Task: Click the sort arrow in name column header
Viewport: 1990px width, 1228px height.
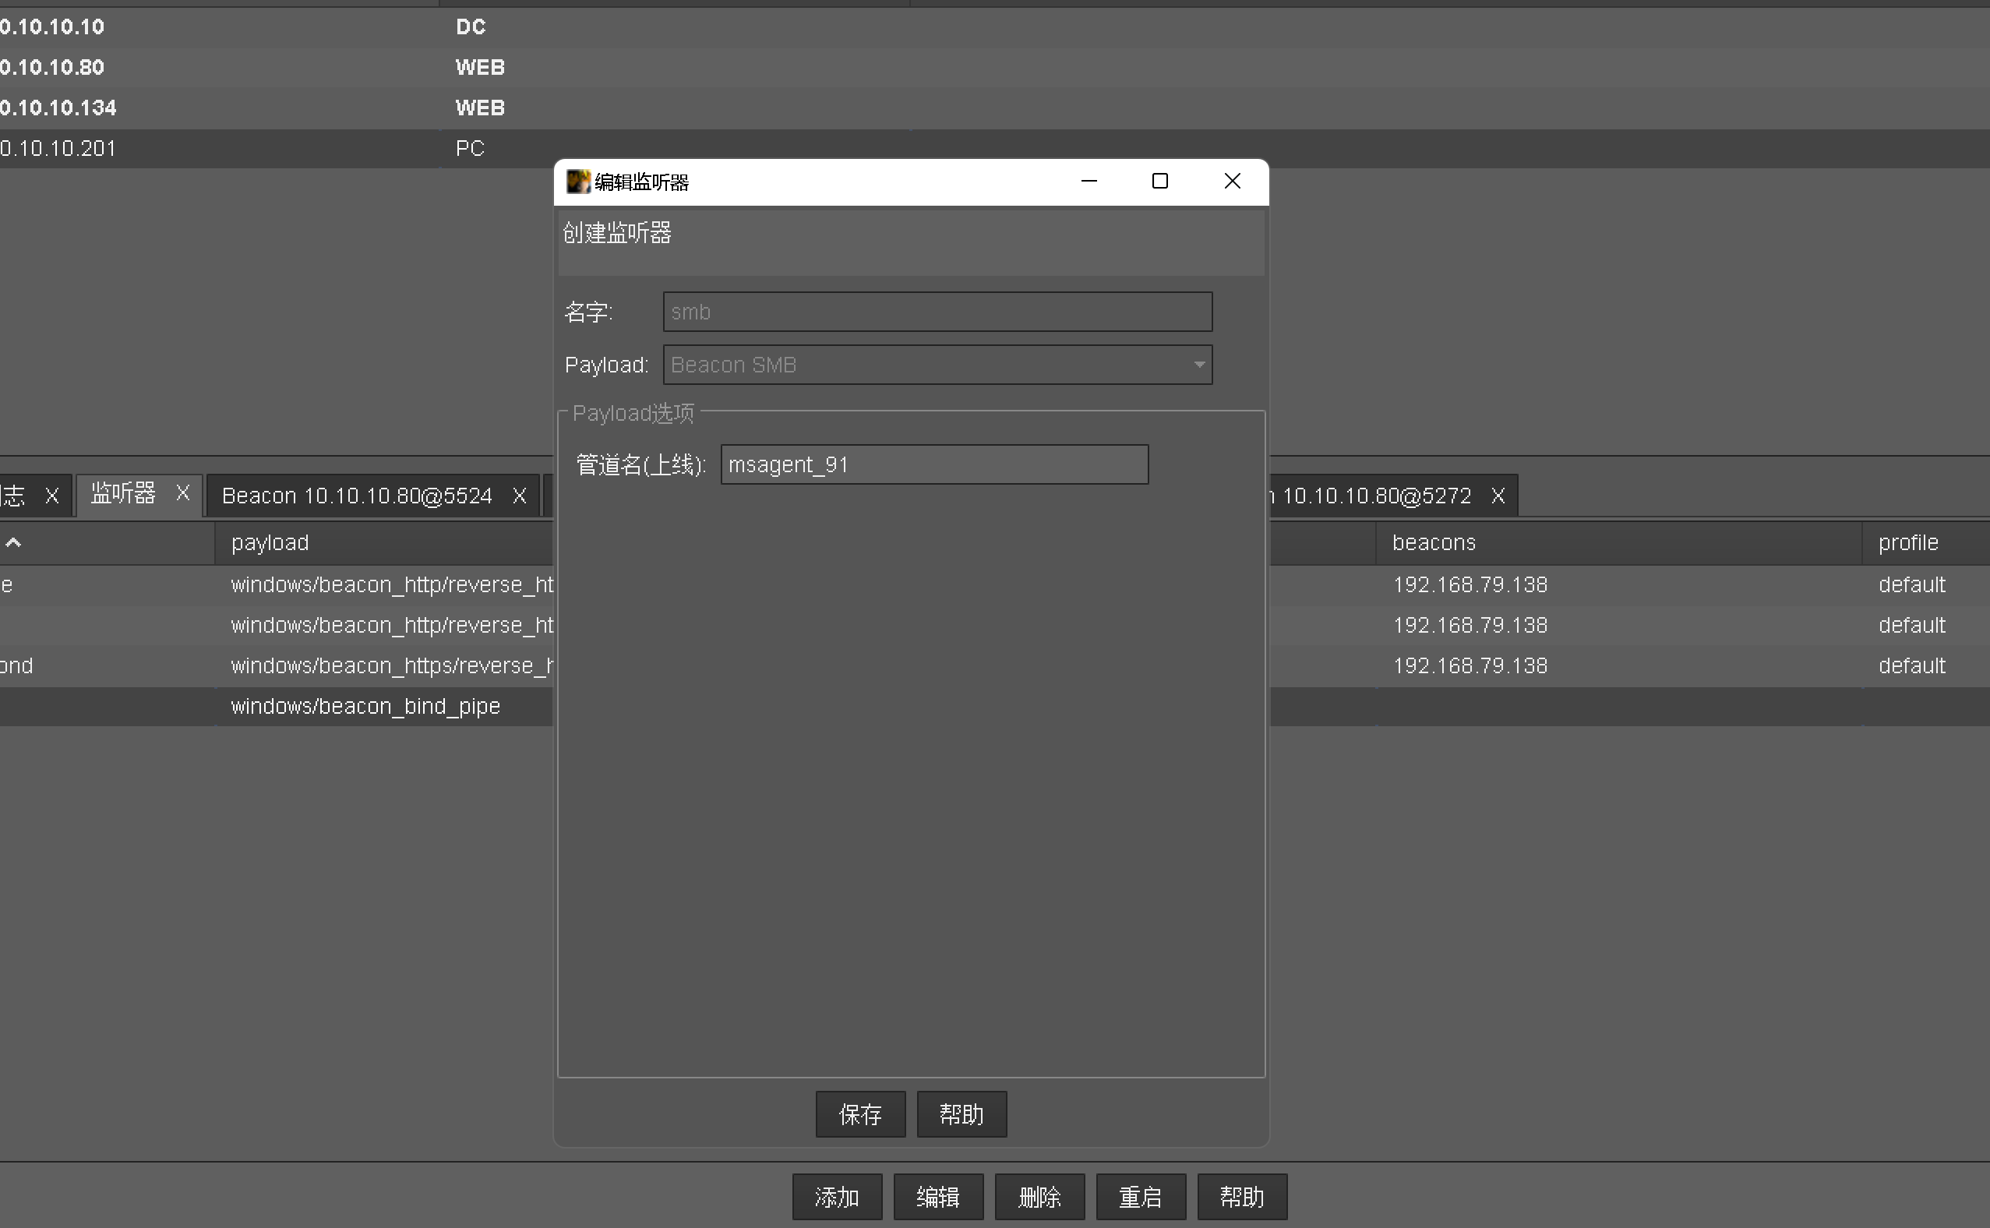Action: pyautogui.click(x=14, y=542)
